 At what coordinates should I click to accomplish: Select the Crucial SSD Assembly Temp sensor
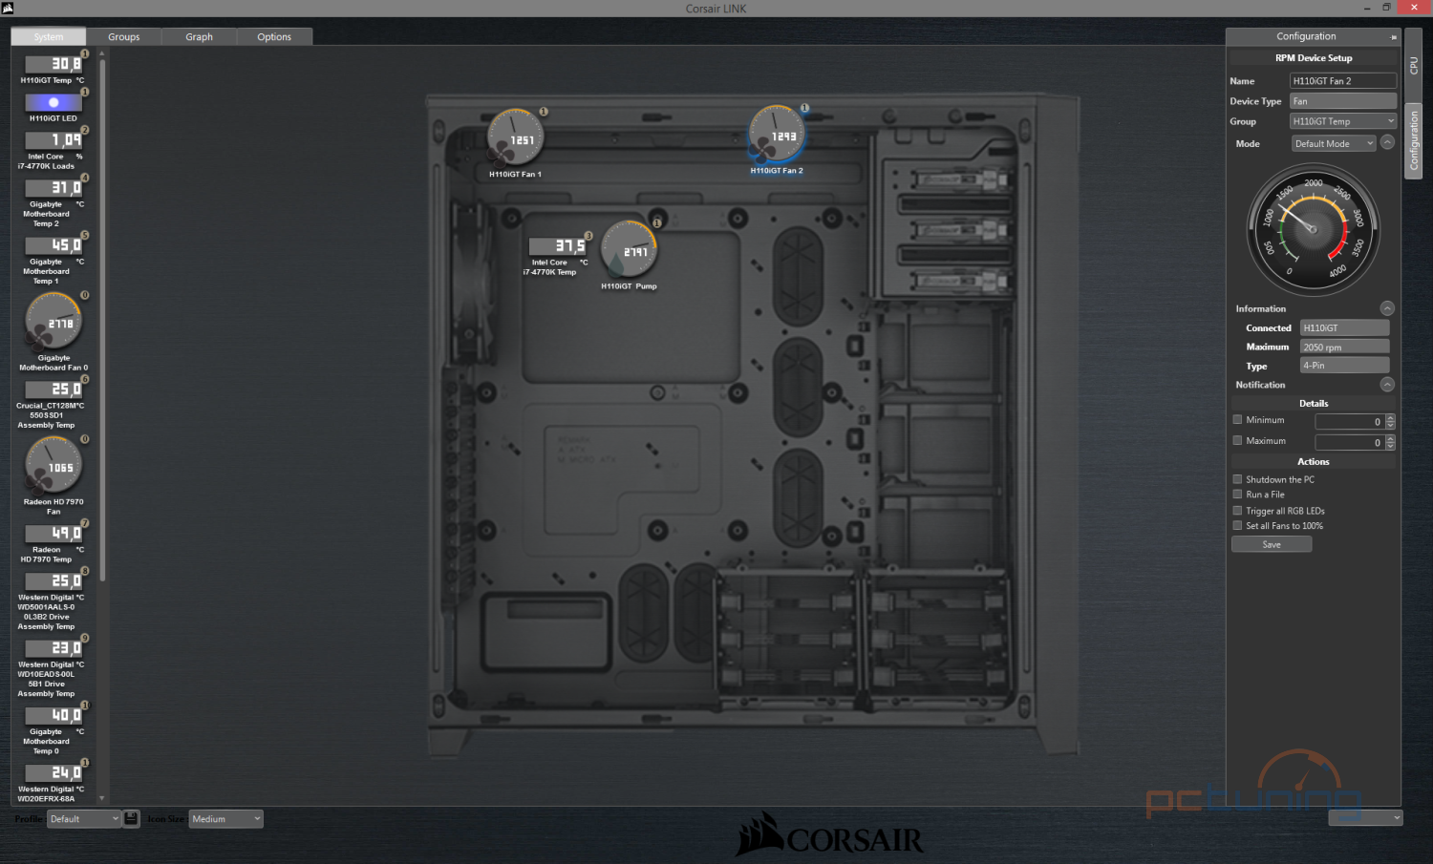(53, 390)
